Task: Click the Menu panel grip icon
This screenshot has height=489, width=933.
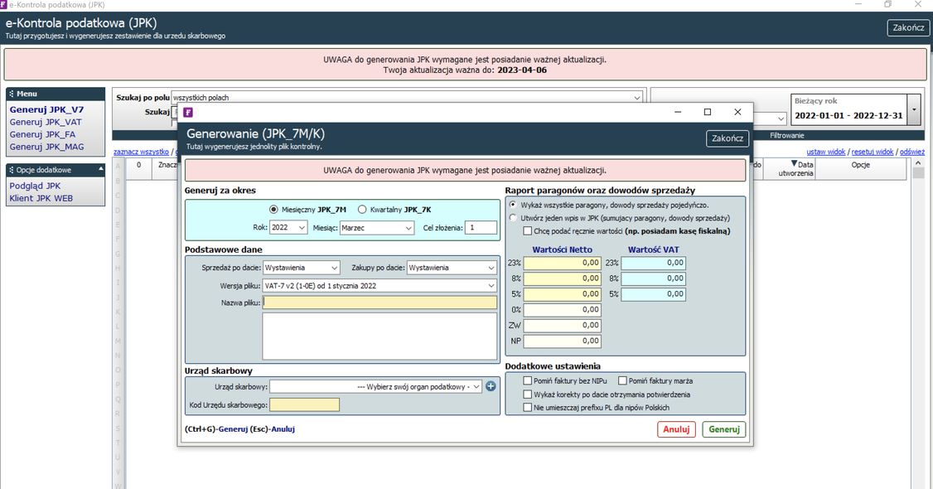Action: pos(12,94)
